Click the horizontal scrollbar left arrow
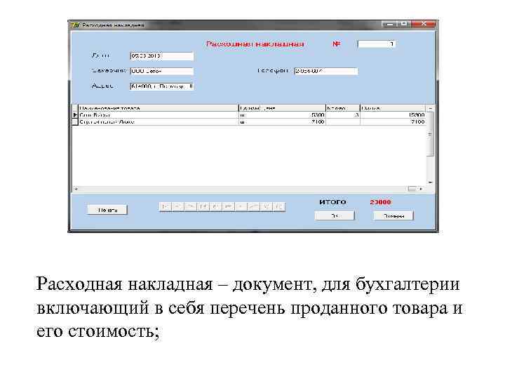Screen dimensions: 505x379 (x=75, y=189)
